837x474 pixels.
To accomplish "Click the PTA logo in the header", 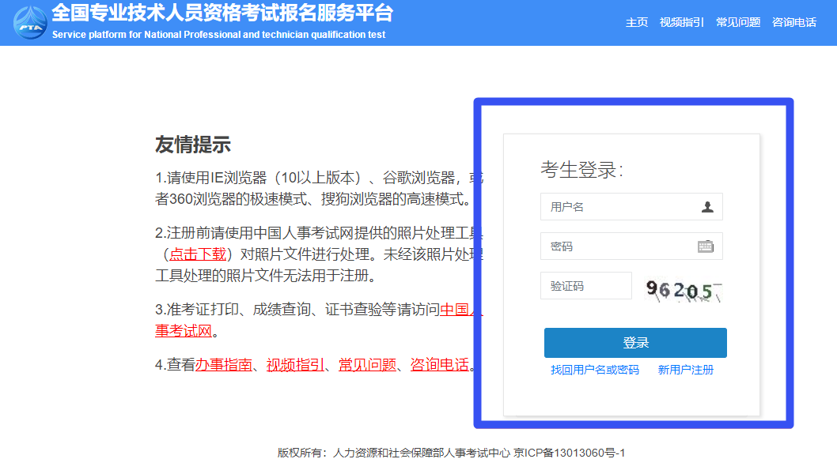I will click(30, 22).
